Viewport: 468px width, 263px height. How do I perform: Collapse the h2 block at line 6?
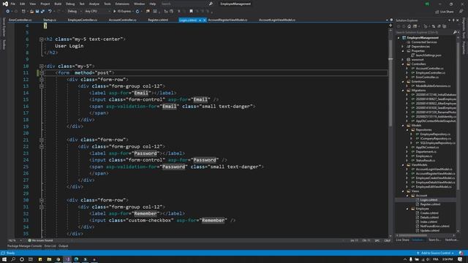(x=42, y=39)
